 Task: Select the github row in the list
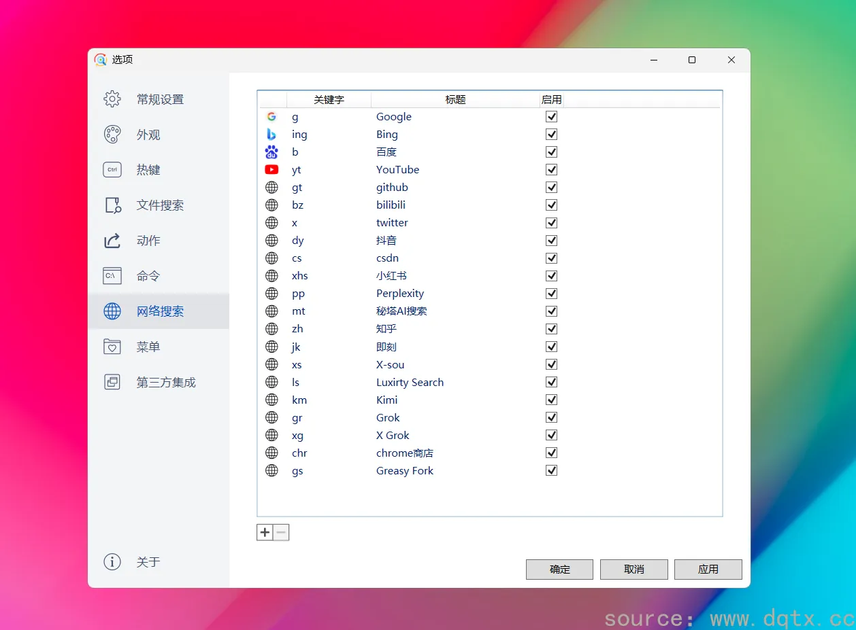392,188
